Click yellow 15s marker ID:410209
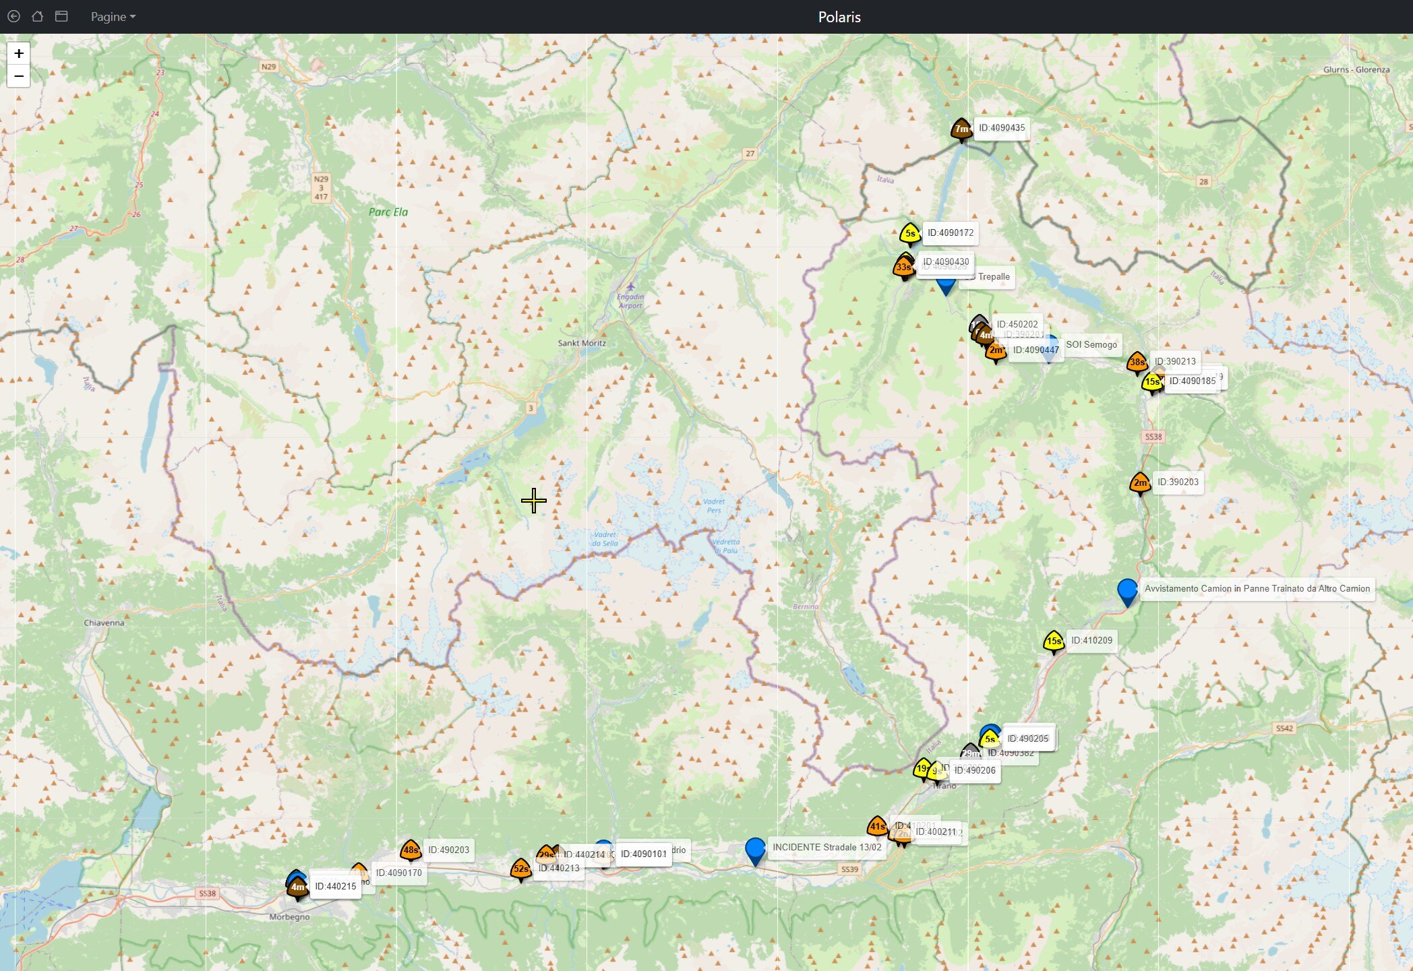The image size is (1413, 971). click(x=1054, y=641)
